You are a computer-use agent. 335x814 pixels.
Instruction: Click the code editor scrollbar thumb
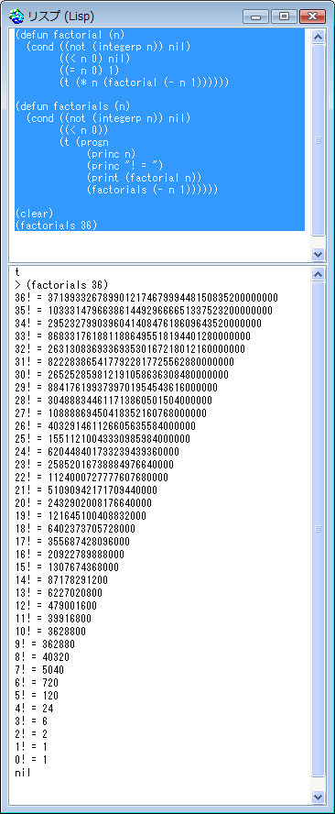(x=319, y=140)
